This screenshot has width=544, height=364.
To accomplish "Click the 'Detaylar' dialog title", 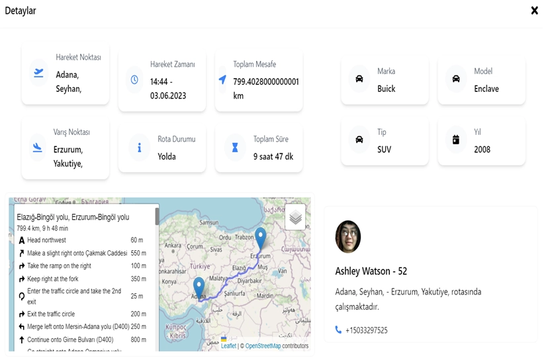I will [x=21, y=11].
